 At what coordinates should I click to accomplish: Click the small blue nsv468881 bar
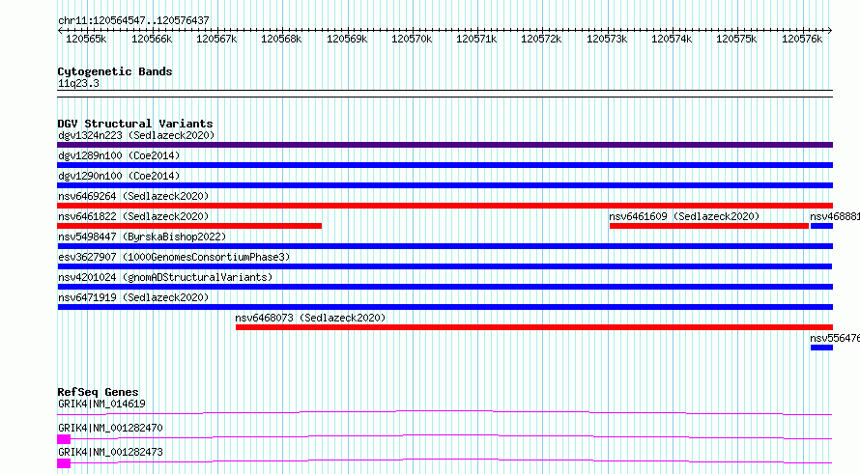coord(821,226)
